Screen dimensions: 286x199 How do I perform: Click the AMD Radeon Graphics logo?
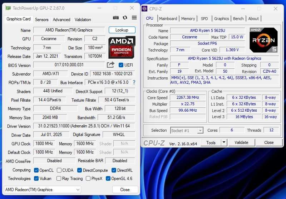point(122,47)
